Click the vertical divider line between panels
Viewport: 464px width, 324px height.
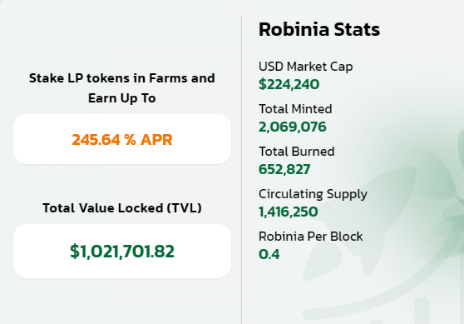click(x=242, y=170)
